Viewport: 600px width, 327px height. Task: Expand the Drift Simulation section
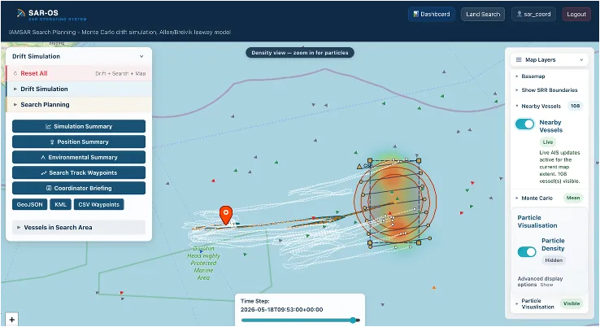click(79, 89)
